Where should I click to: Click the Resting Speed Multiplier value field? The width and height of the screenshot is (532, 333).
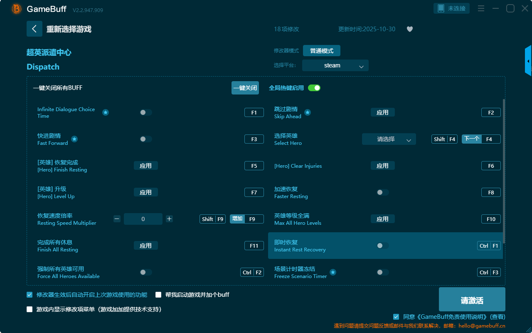click(x=143, y=219)
